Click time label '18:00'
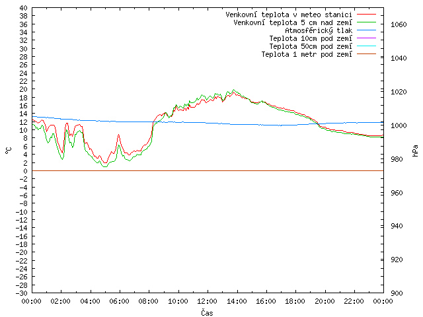423x317 pixels. [x=295, y=301]
